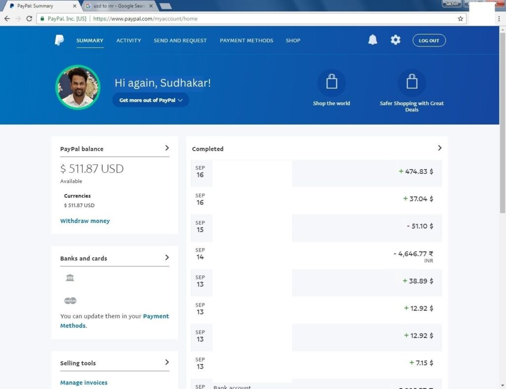The width and height of the screenshot is (506, 389).
Task: Click the linked card icon in Banks and cards
Action: [x=70, y=300]
